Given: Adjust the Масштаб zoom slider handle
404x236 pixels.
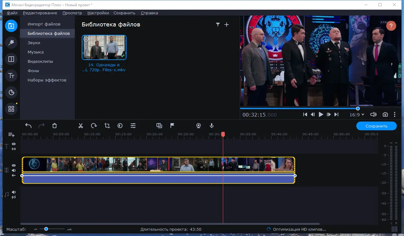Looking at the screenshot, I should [x=46, y=229].
